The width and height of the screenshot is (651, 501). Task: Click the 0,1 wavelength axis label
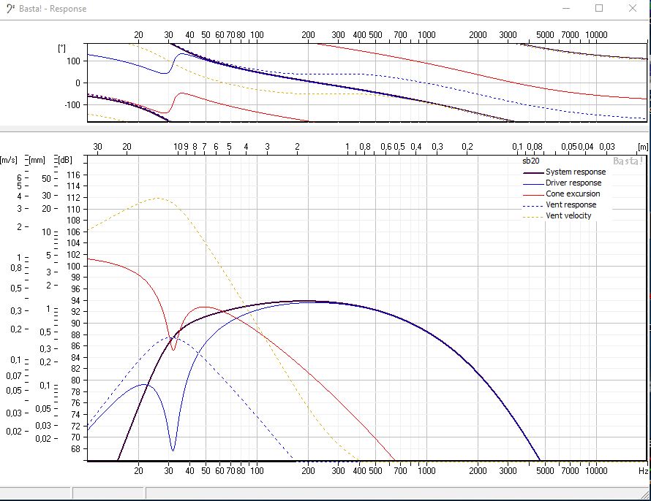tap(517, 147)
